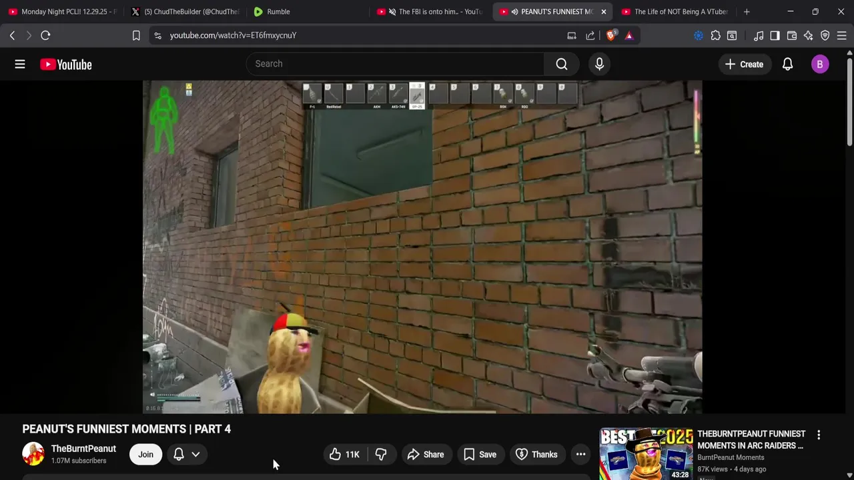Click the address bar URL
The image size is (854, 480).
point(233,35)
